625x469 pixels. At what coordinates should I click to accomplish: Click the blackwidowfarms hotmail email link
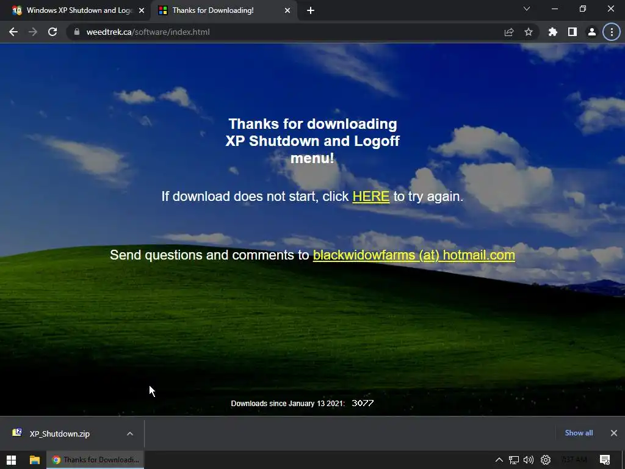tap(414, 255)
